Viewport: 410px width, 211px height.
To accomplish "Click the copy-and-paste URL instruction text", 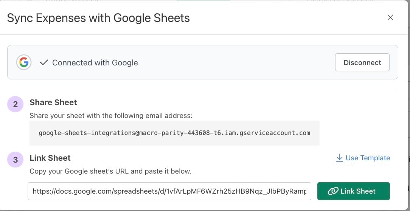I will 110,171.
